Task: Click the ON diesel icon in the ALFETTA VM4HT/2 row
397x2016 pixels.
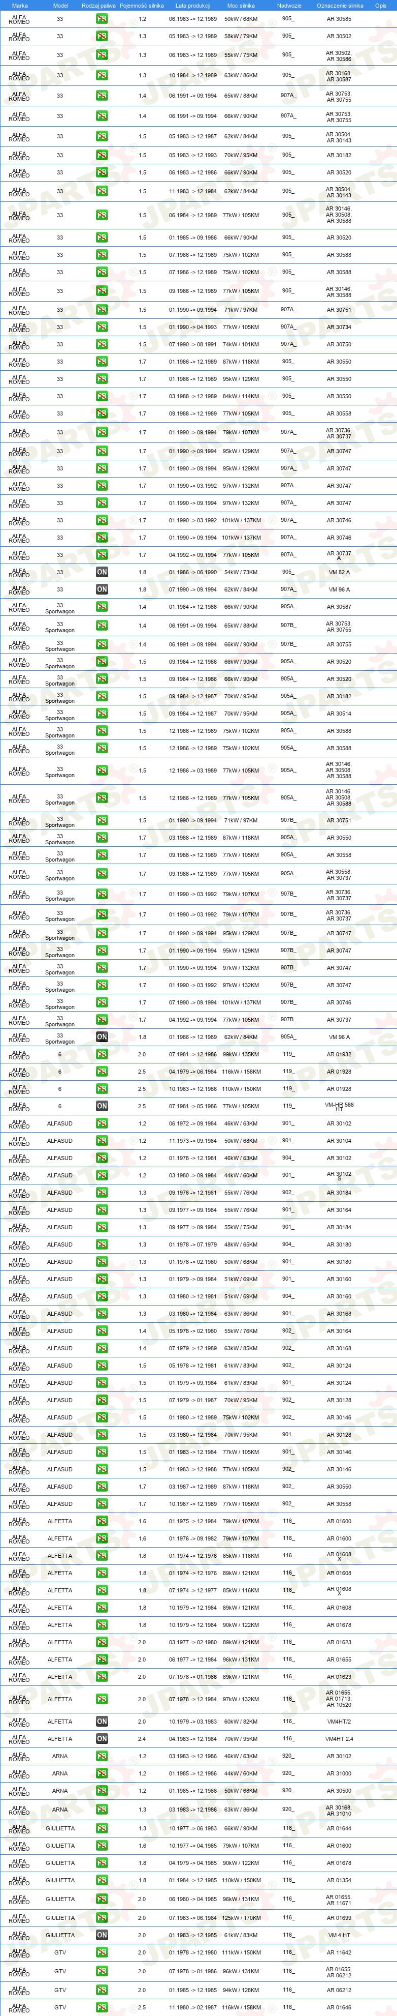Action: [102, 1721]
